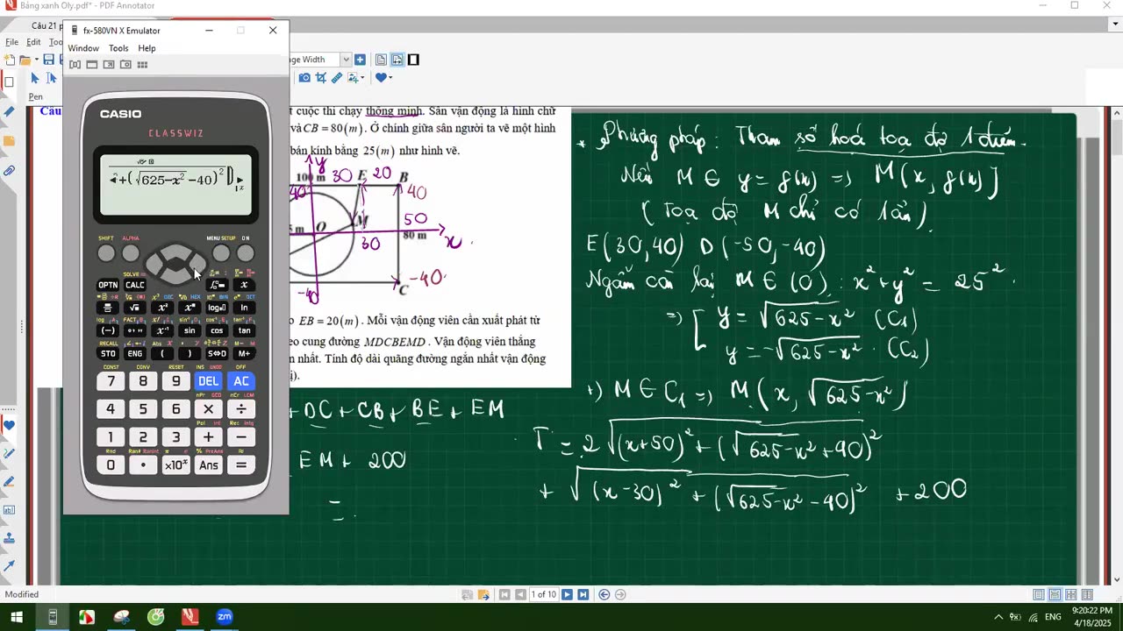Click the S⇔D key on calculator
The width and height of the screenshot is (1123, 631).
tap(217, 353)
